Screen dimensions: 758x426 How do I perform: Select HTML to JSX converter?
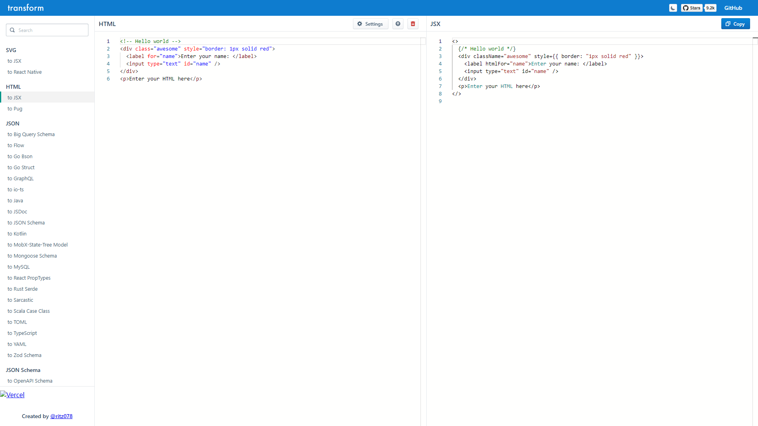click(x=47, y=97)
